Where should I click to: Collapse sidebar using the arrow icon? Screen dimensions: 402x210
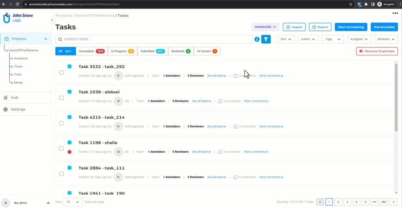(52, 20)
